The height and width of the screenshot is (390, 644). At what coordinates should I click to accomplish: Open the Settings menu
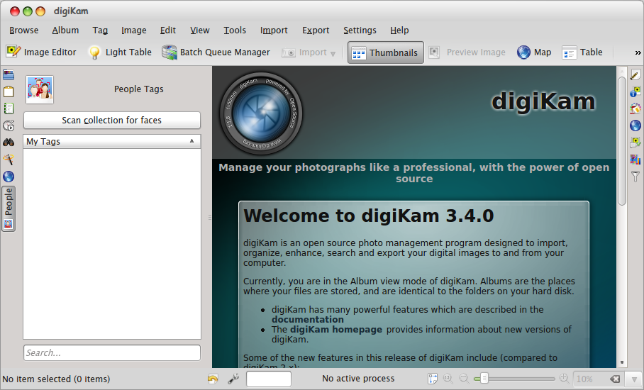(360, 30)
